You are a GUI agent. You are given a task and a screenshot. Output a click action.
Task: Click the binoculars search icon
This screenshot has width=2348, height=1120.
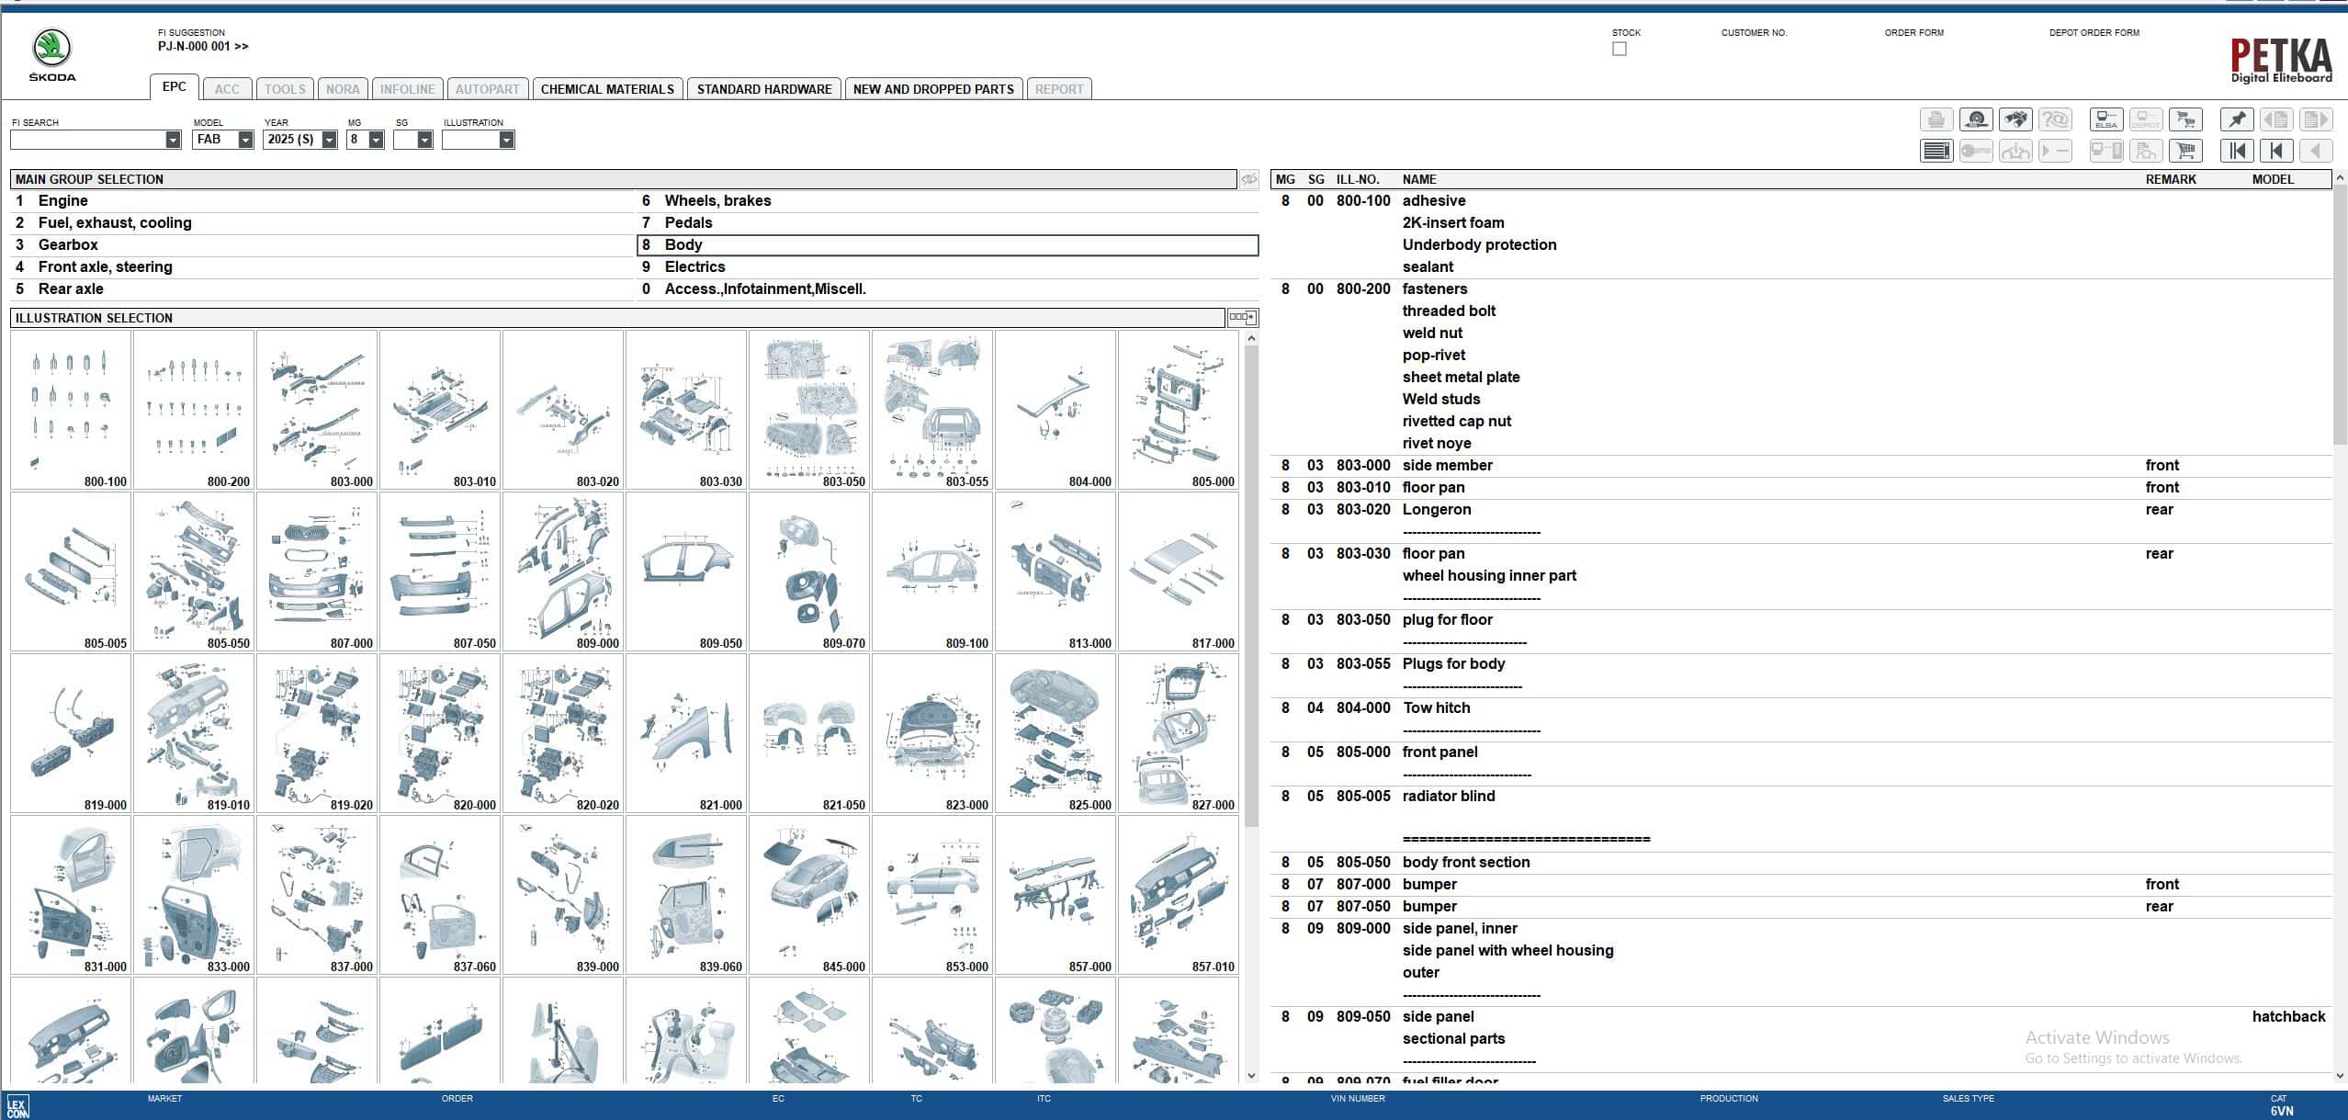point(2016,119)
